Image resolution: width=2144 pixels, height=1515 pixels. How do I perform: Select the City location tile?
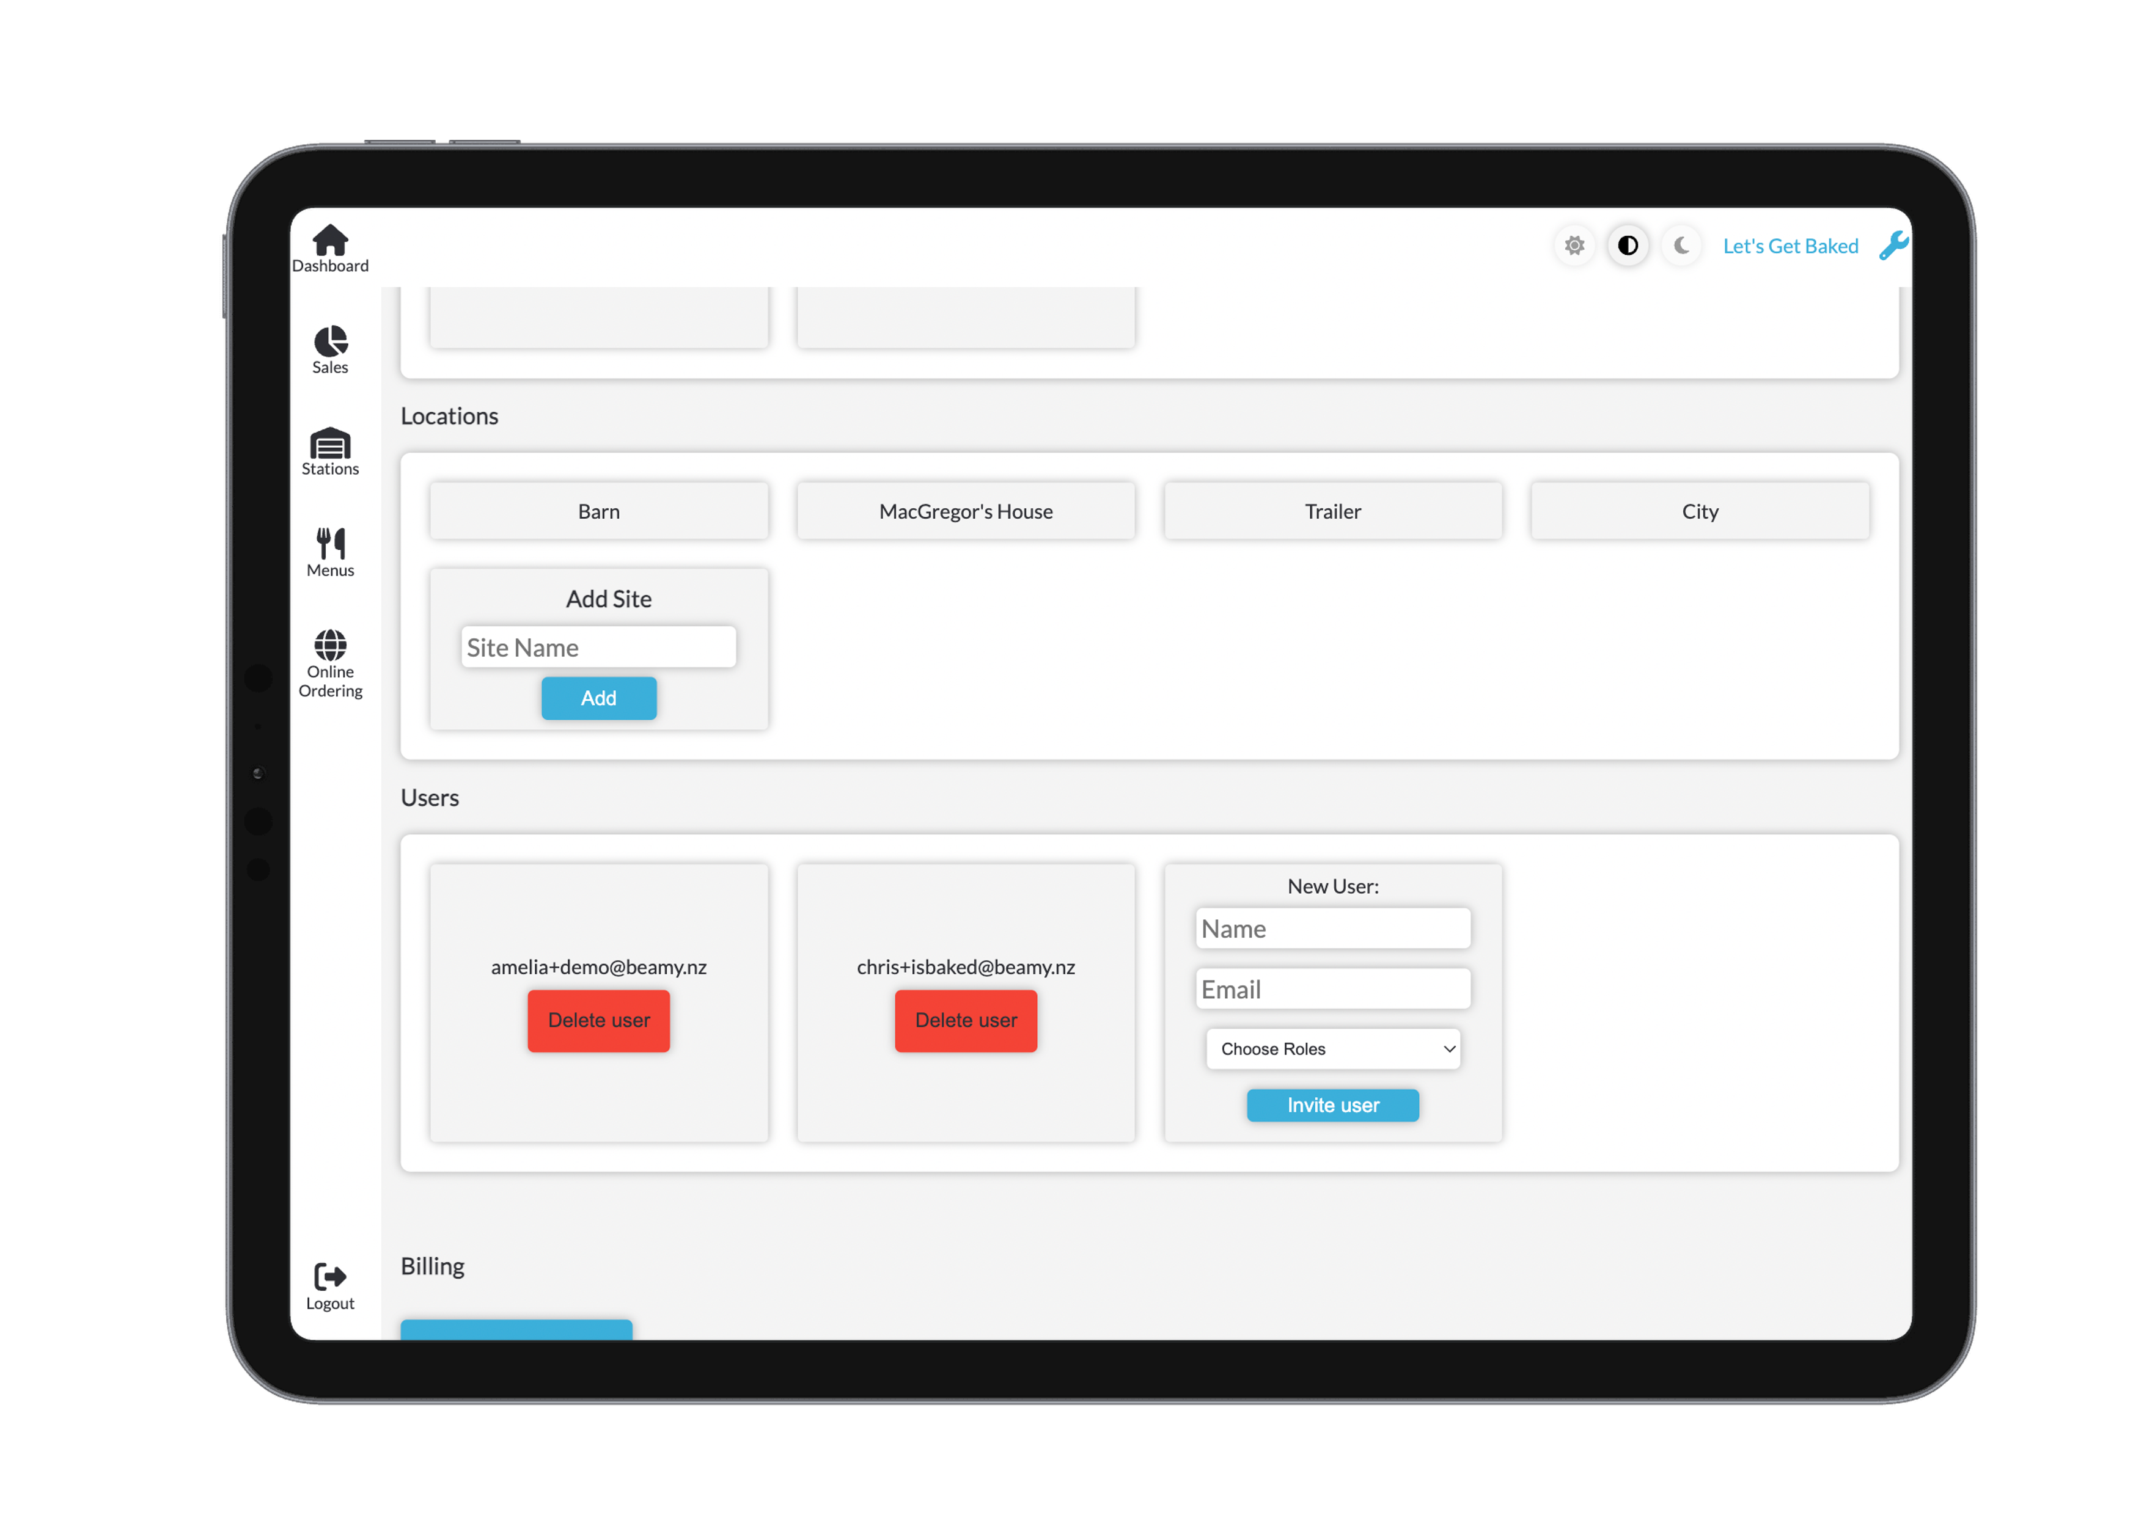pos(1700,511)
